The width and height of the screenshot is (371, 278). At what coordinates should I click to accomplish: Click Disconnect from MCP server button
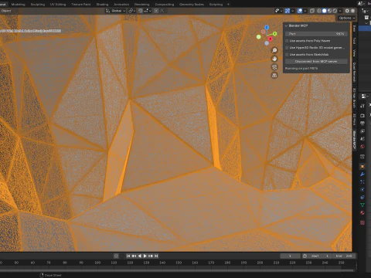click(x=316, y=62)
